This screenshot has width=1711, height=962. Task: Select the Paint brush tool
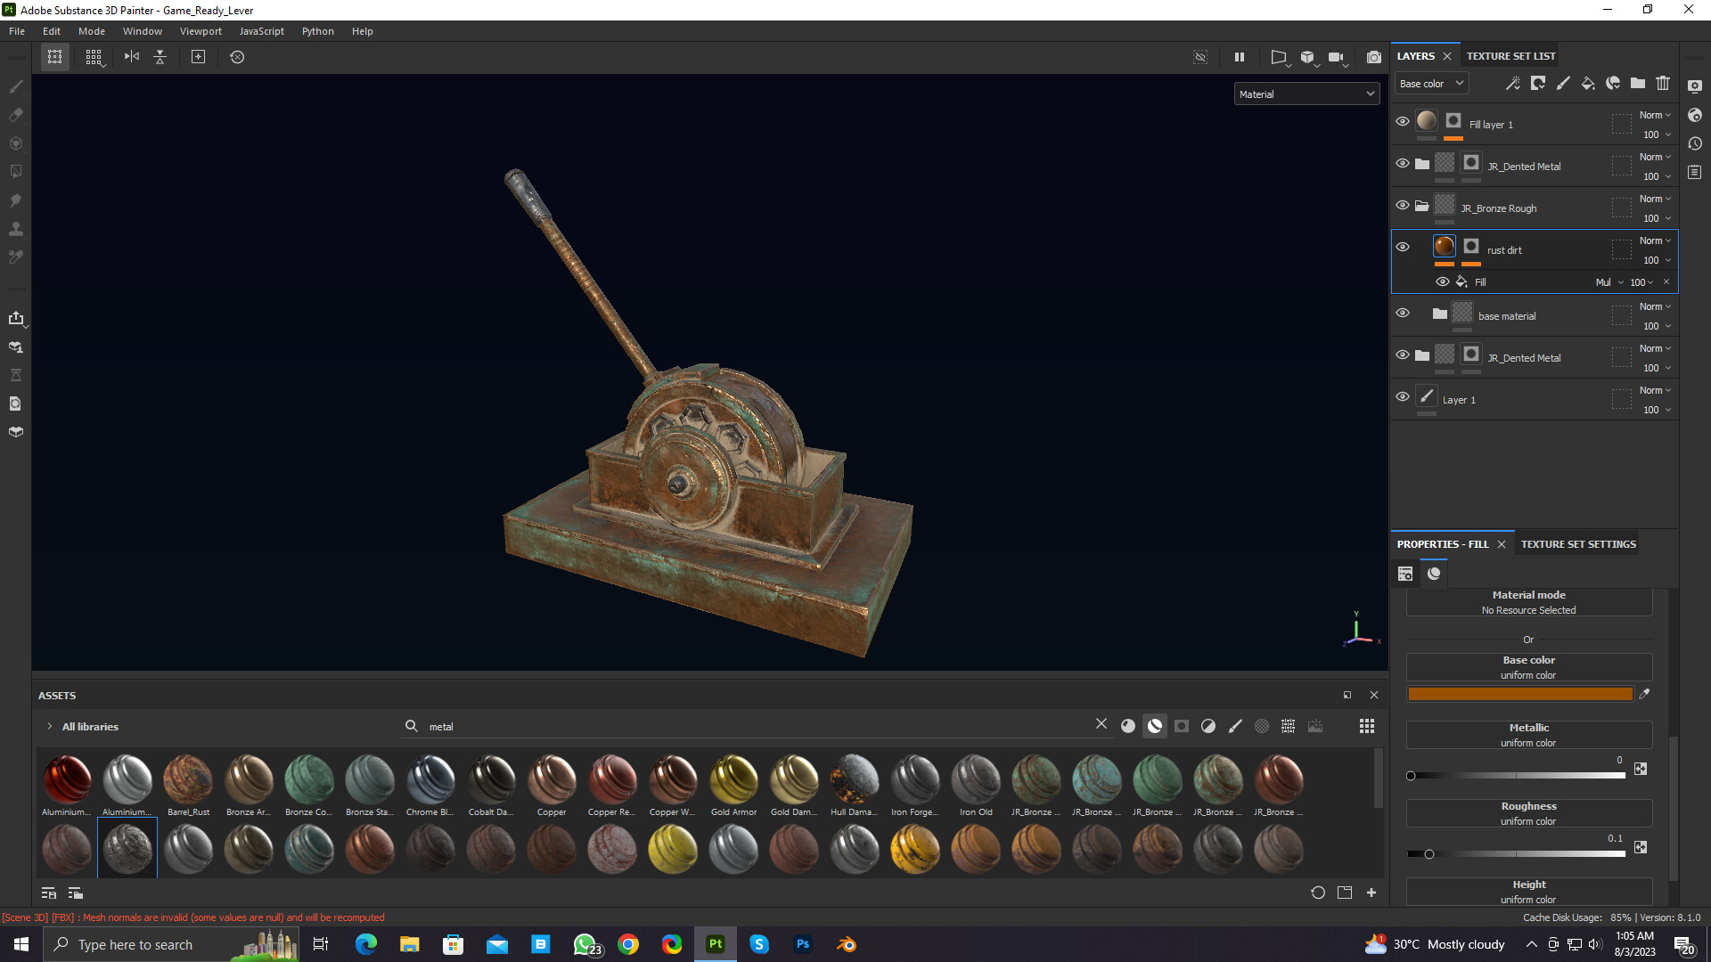[x=16, y=86]
